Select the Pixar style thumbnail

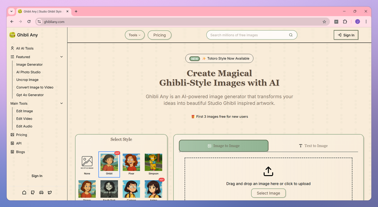131,164
